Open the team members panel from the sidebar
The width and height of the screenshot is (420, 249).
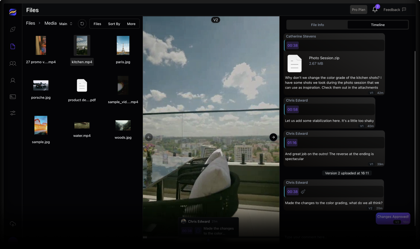coord(13,64)
